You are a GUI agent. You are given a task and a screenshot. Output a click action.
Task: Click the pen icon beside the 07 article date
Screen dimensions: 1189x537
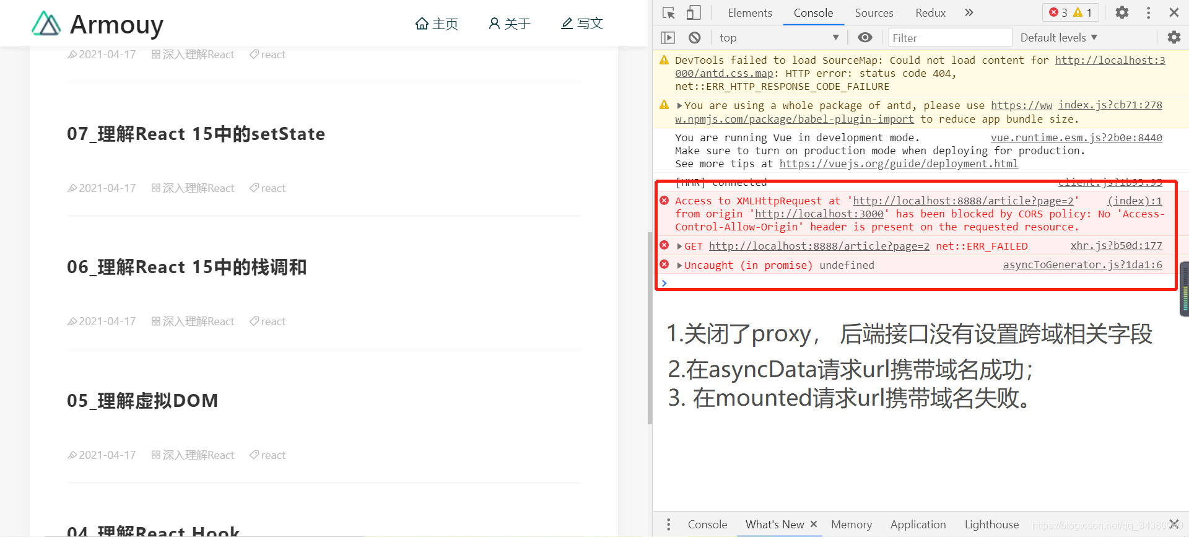click(72, 188)
